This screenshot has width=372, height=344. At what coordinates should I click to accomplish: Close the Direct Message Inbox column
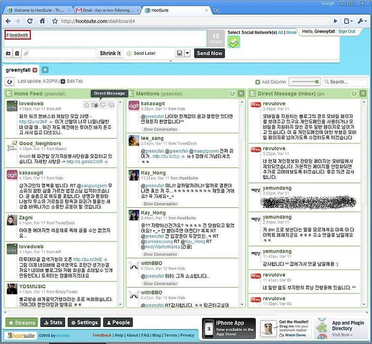363,93
